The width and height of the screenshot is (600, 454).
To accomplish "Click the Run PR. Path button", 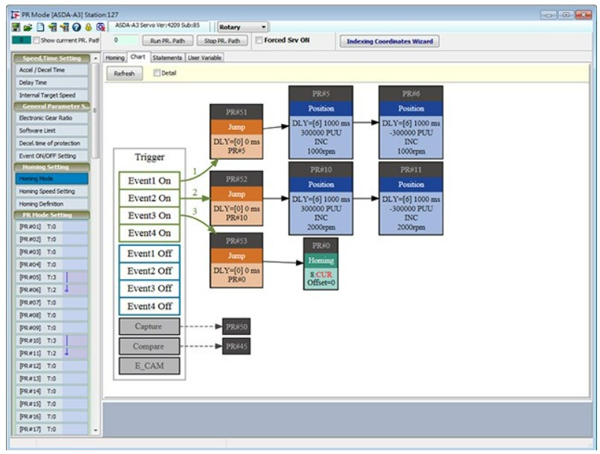I will [167, 41].
